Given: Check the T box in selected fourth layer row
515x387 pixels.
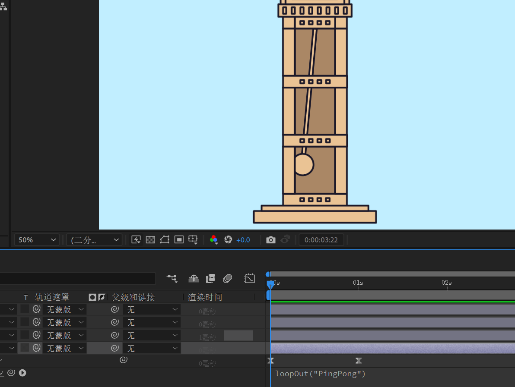Looking at the screenshot, I should point(25,348).
